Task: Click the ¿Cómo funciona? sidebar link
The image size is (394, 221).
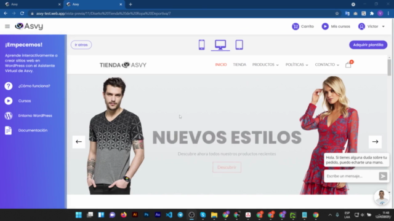Action: coord(34,86)
